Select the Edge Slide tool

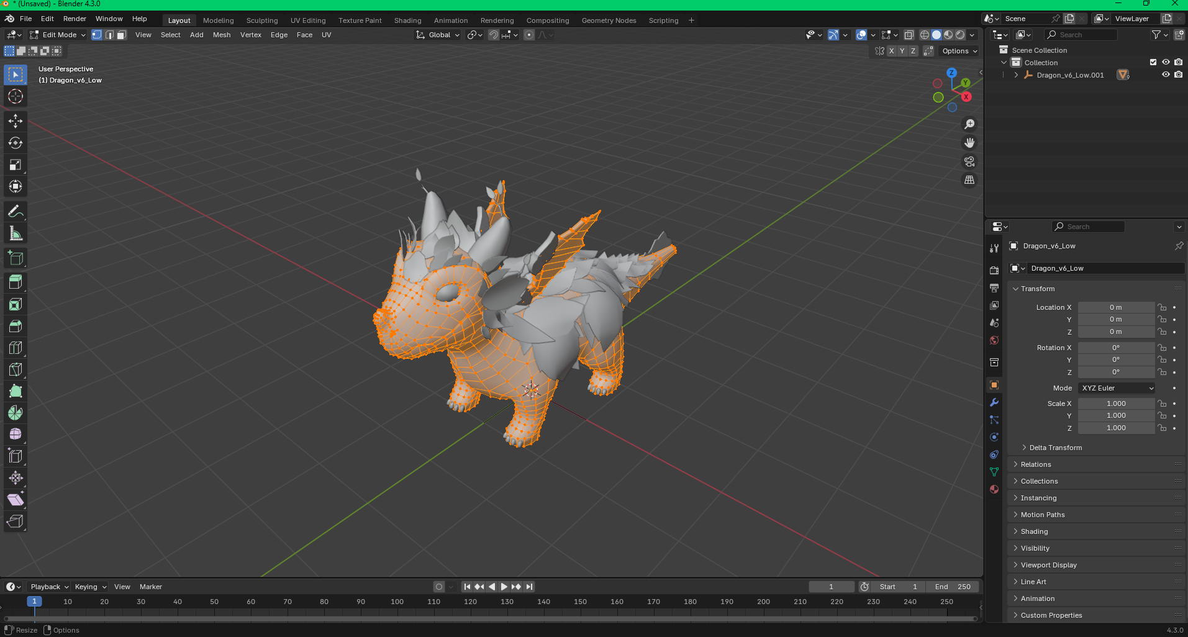click(x=16, y=456)
